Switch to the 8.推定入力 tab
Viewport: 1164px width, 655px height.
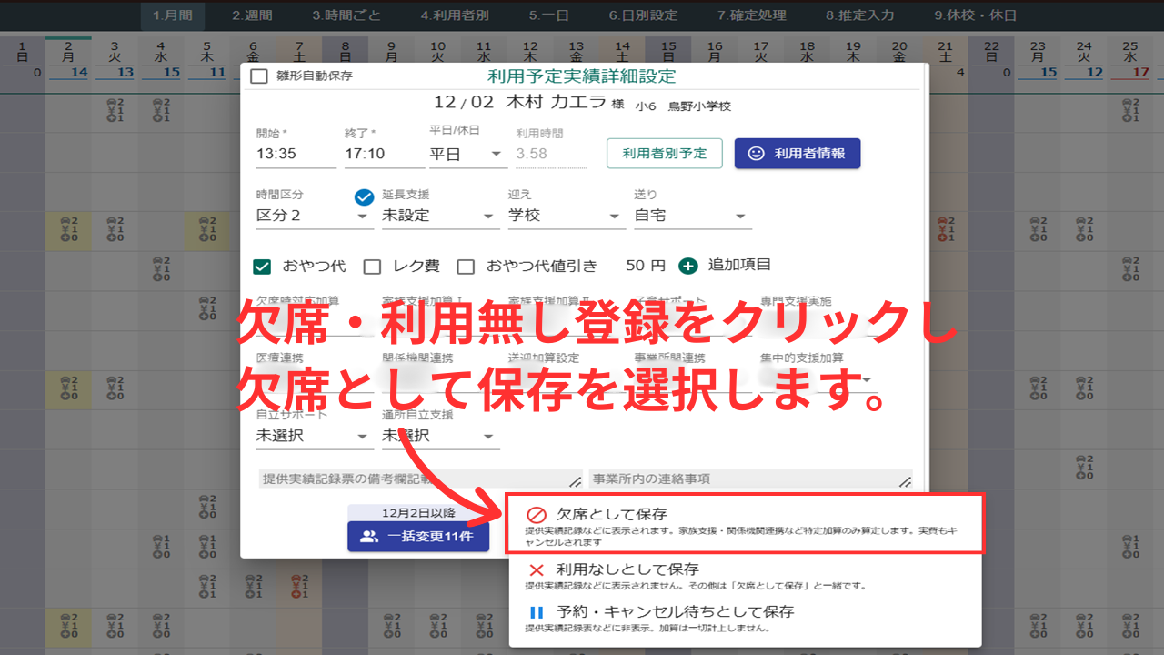[x=860, y=15]
